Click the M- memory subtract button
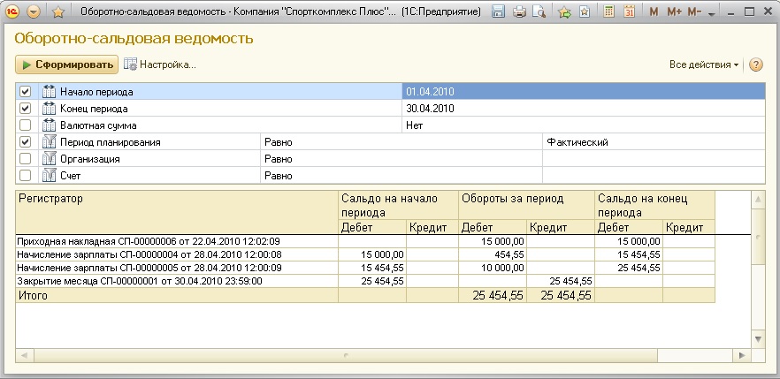This screenshot has height=379, width=780. [694, 11]
